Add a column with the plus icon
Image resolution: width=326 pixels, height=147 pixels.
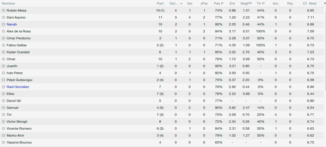325,3
